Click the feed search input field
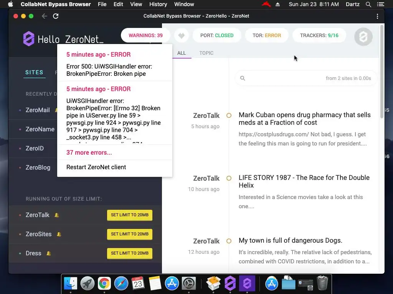 coord(306,78)
